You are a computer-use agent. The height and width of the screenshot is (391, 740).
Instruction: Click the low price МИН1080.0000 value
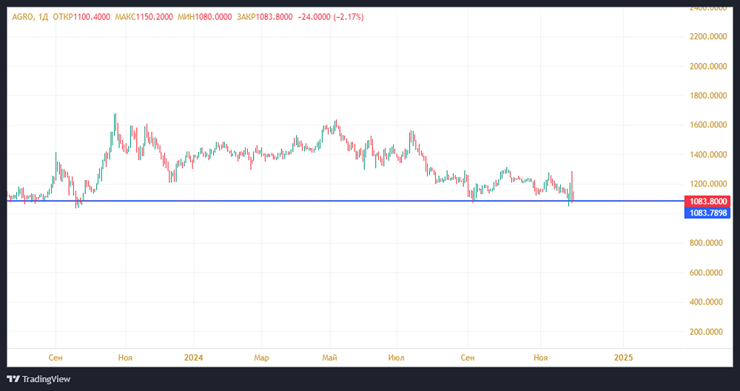pos(204,17)
